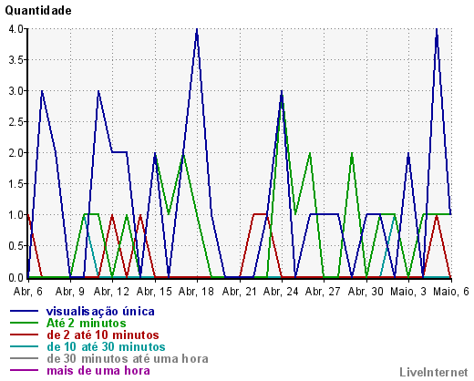Click the 'Abr, 12' x-axis date label
Screen dimensions: 474x381
click(x=111, y=292)
